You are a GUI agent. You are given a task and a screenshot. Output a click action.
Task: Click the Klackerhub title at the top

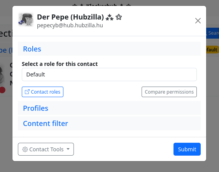point(102,5)
